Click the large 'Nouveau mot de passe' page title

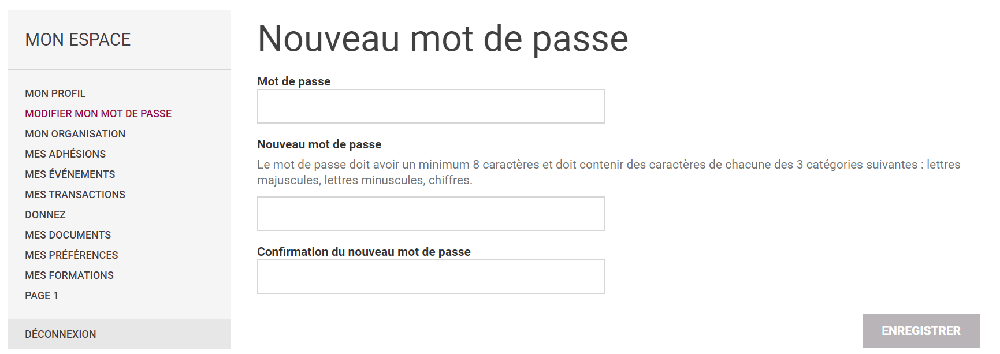(x=443, y=39)
